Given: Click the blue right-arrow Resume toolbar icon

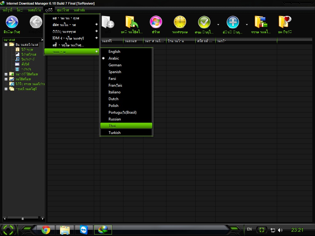Looking at the screenshot, I should (x=12, y=22).
